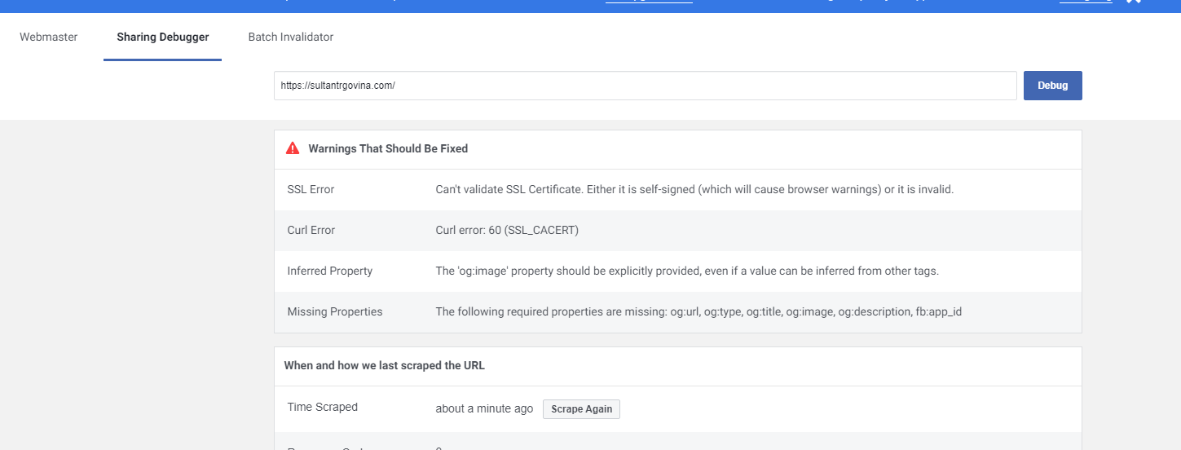Screen dimensions: 1181x450
Task: Click the Warnings That Should Be Fixed heading
Action: [388, 149]
